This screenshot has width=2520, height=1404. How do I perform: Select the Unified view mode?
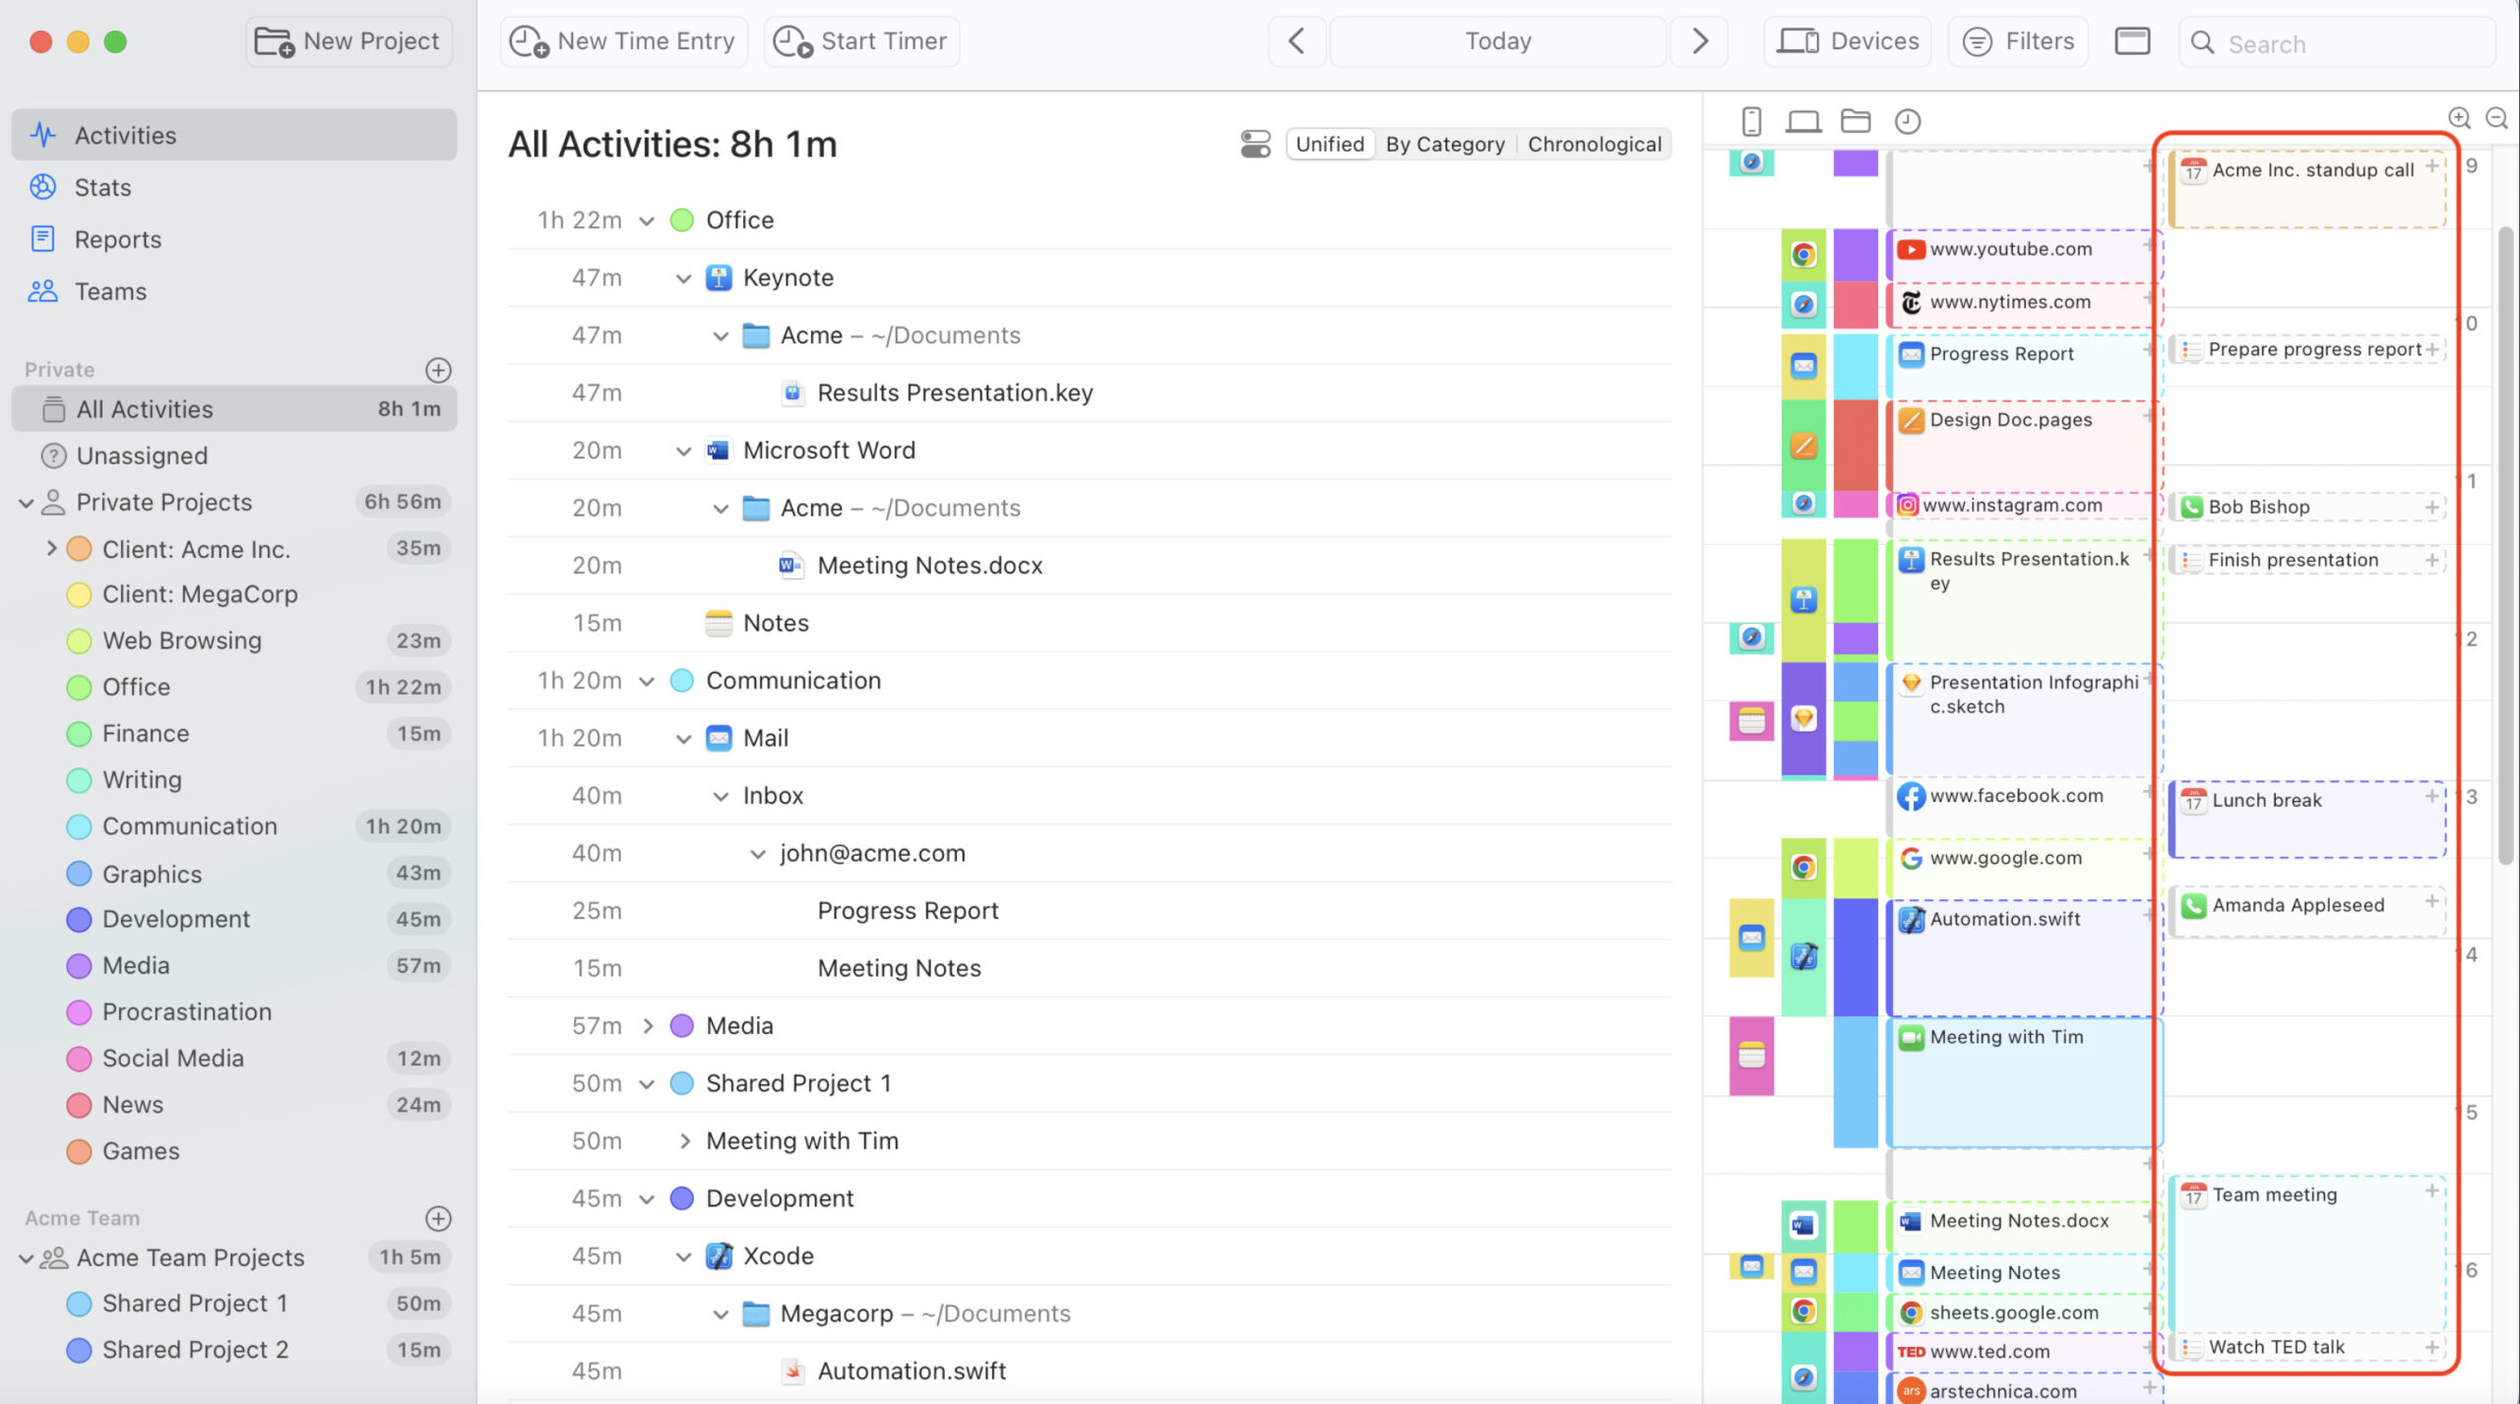[x=1330, y=145]
